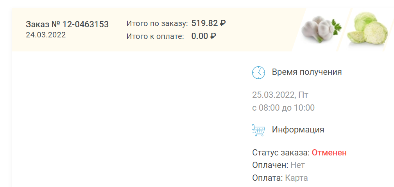Click the order number Заказ № 12-0463153

point(67,25)
